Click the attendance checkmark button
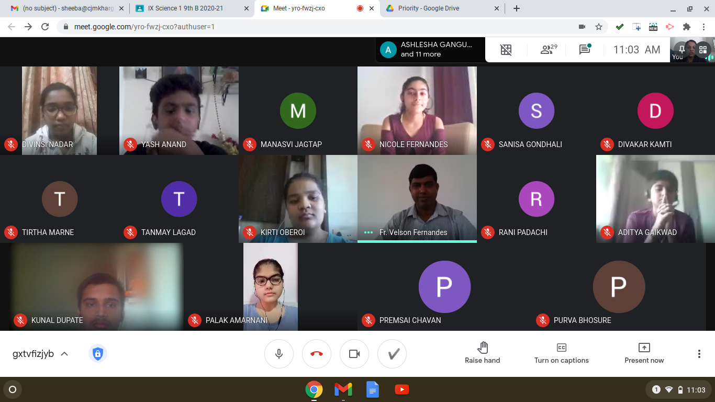This screenshot has height=402, width=715. [392, 354]
